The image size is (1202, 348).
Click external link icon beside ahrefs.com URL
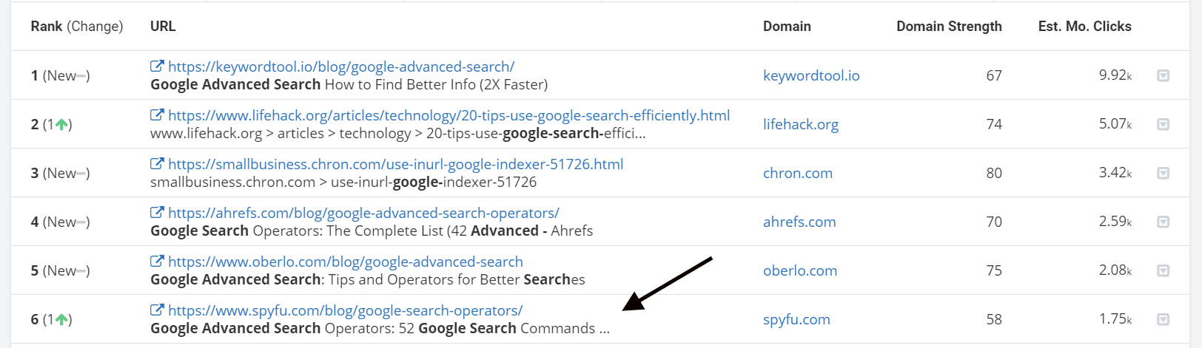(x=157, y=213)
